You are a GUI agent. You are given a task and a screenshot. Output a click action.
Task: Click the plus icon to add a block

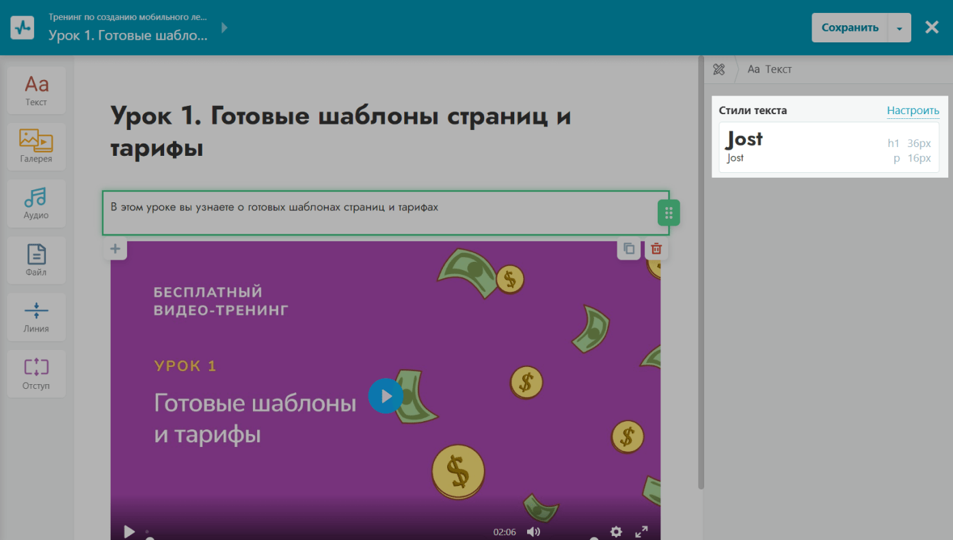[115, 249]
